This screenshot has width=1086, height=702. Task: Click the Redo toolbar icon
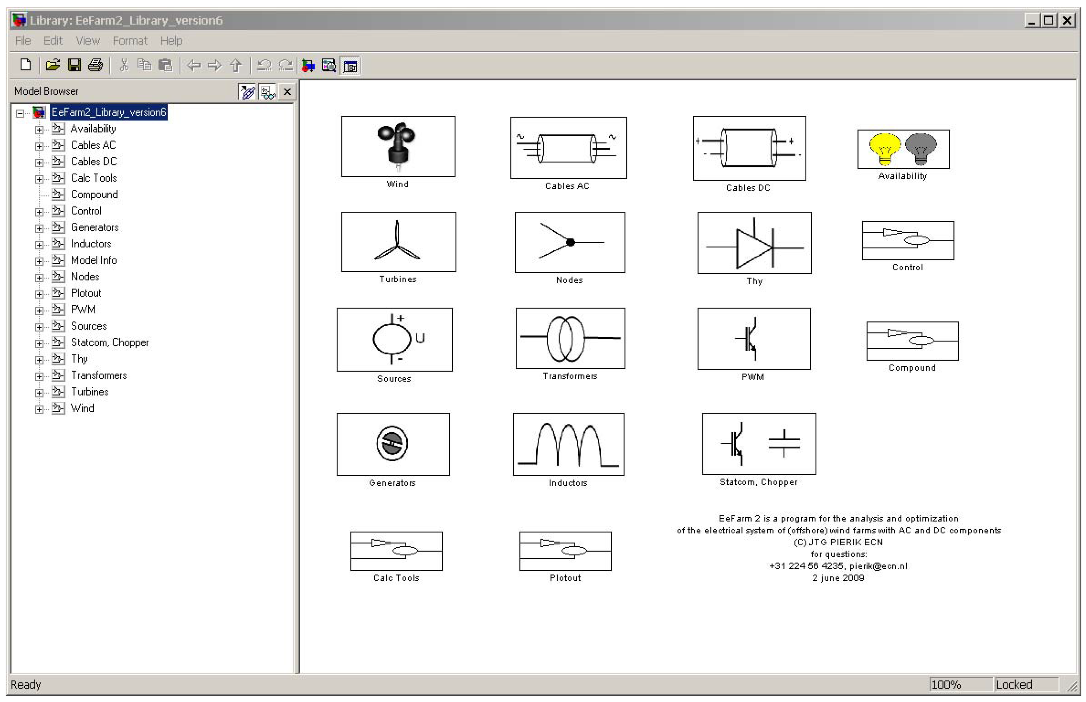coord(285,66)
